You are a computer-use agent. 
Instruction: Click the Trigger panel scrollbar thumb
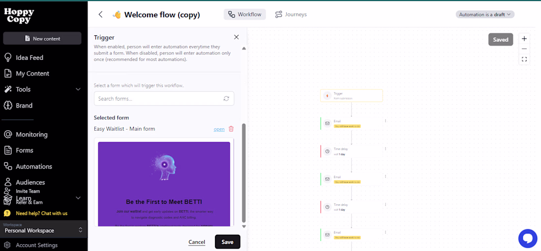[x=243, y=172]
